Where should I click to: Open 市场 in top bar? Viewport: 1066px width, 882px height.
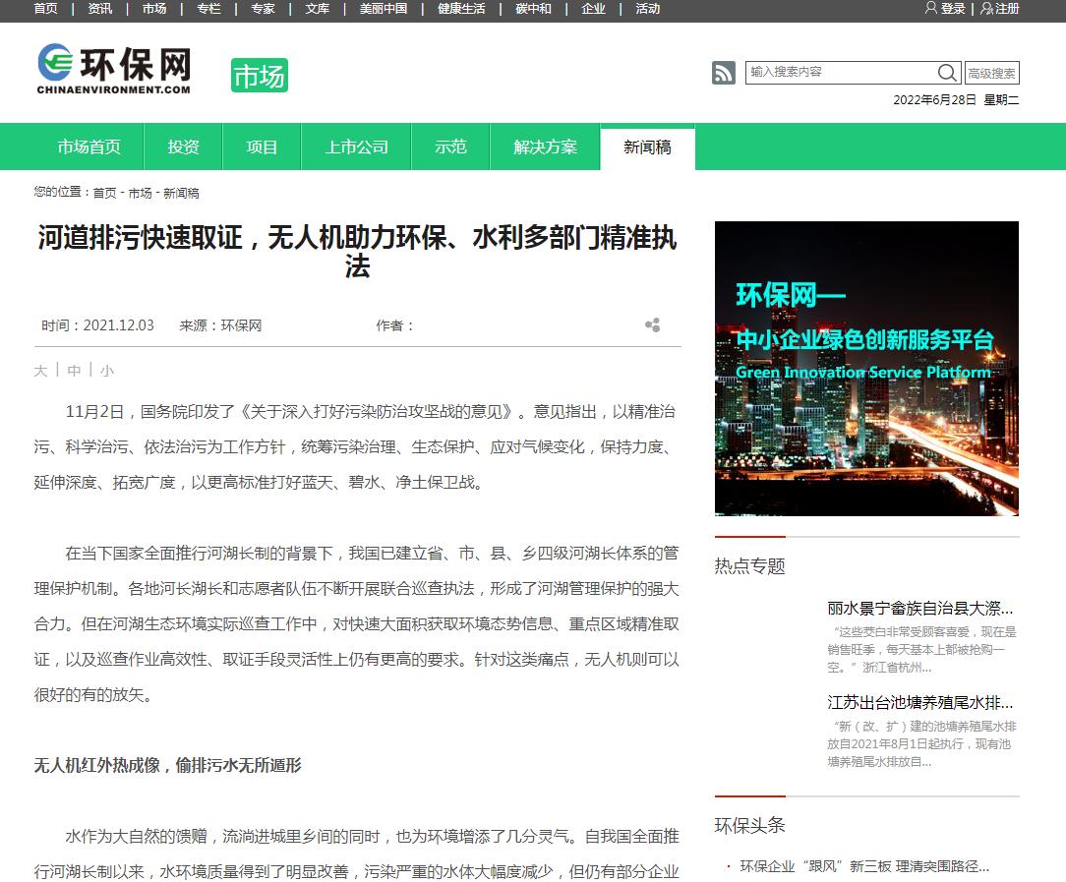[154, 8]
